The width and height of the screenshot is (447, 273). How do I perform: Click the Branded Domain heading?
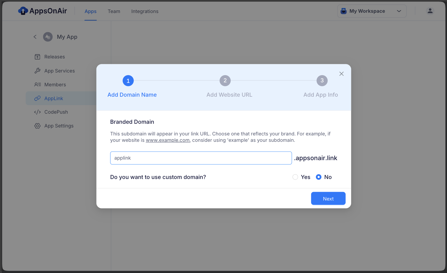[132, 122]
